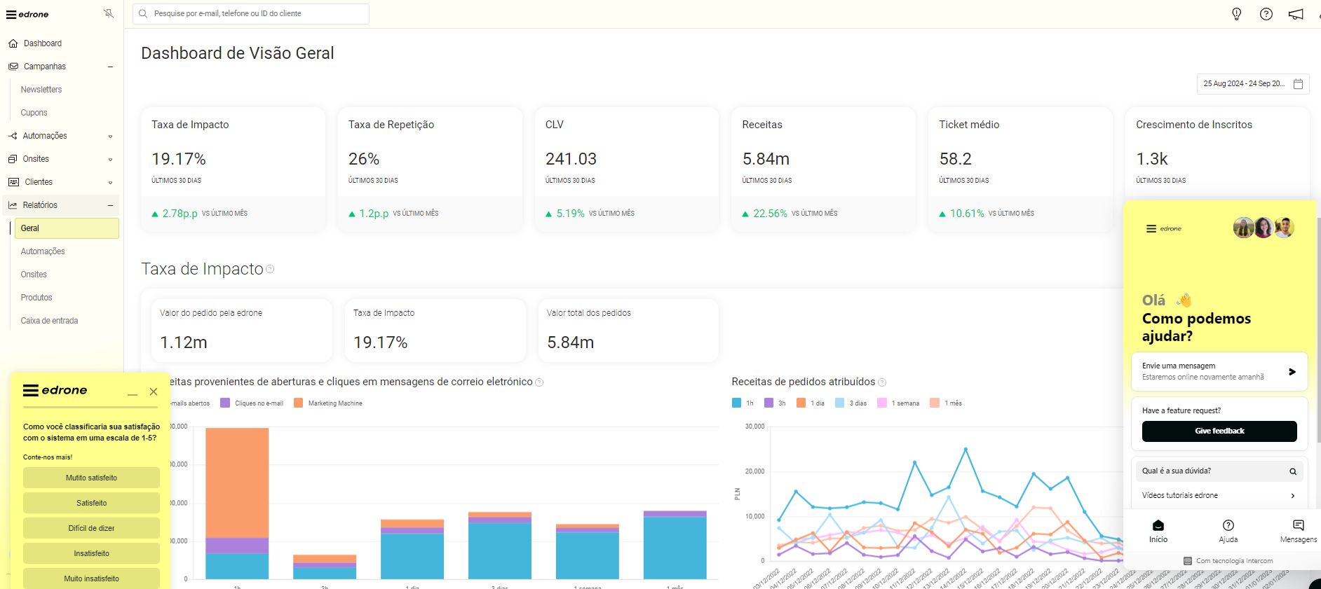Open the date range calendar icon
This screenshot has width=1321, height=589.
[x=1299, y=84]
